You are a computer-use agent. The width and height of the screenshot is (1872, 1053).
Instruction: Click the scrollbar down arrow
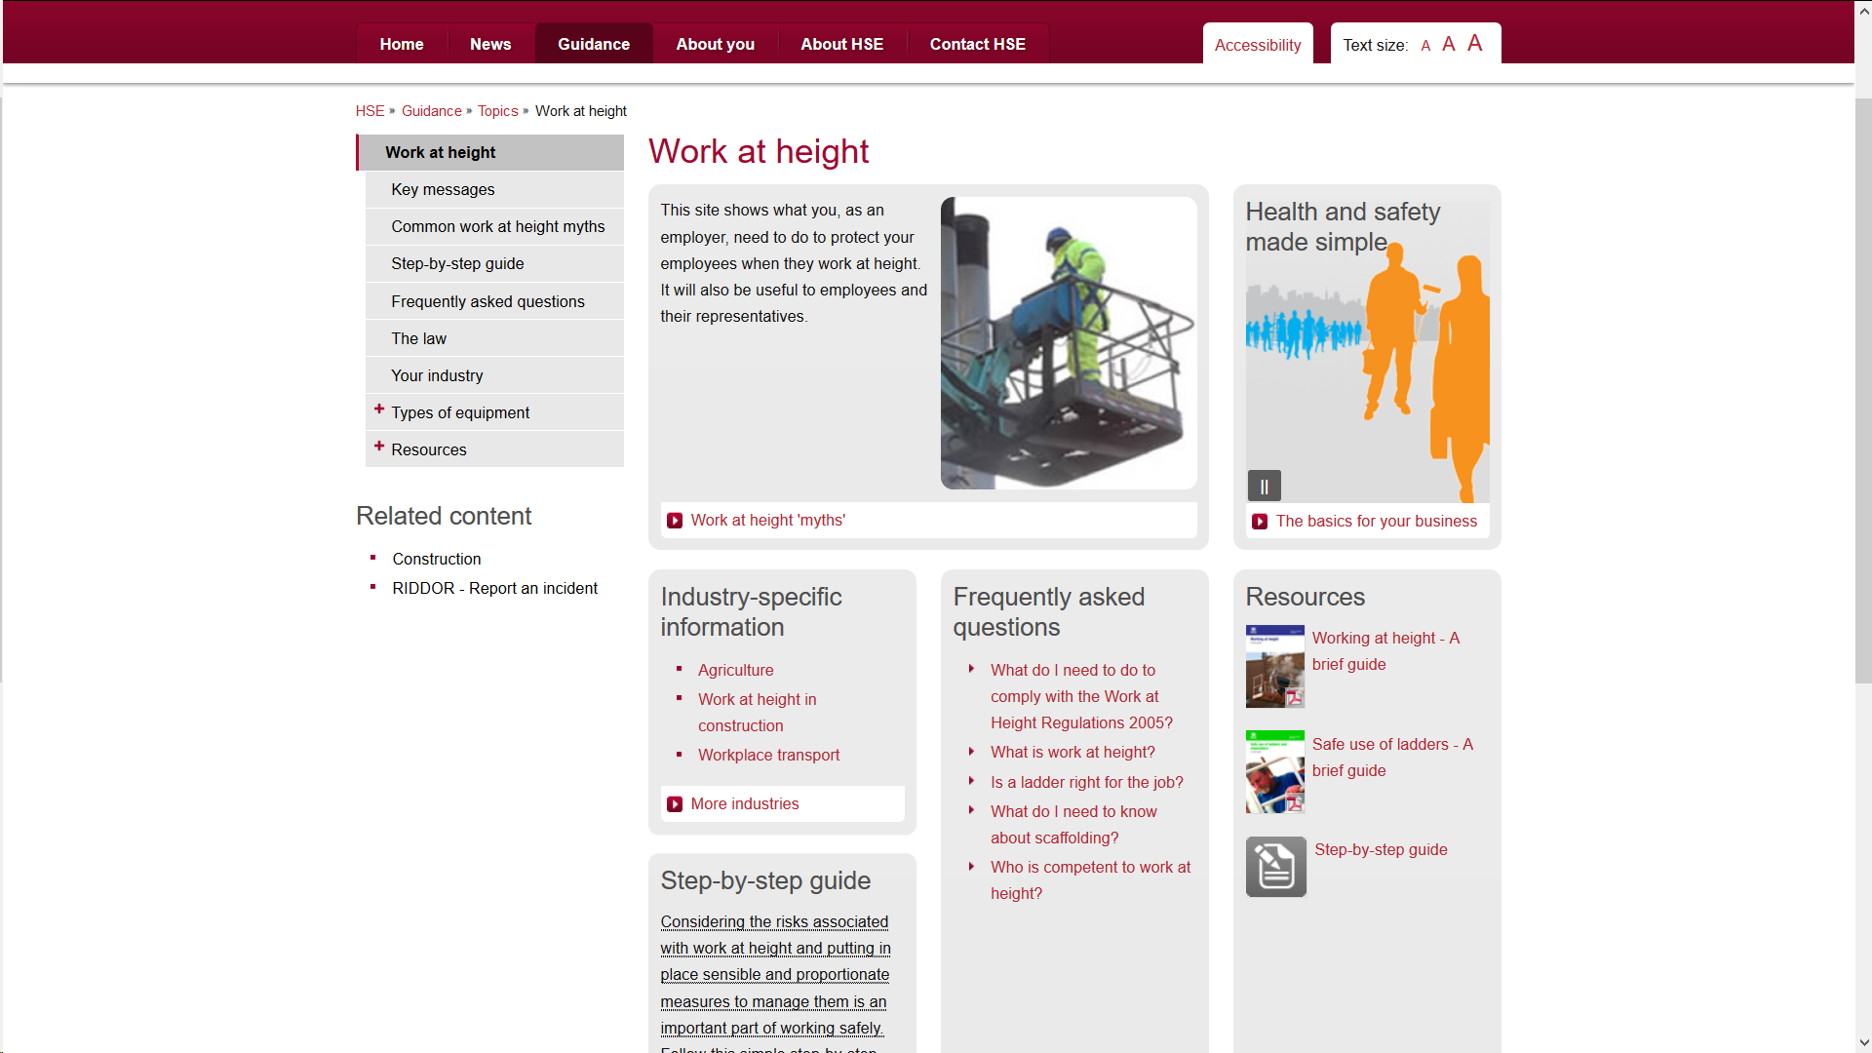point(1863,1042)
